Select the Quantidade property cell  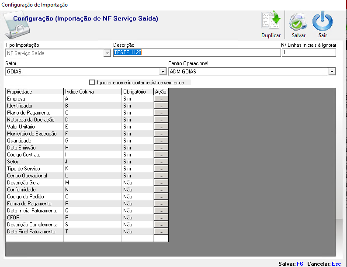(x=35, y=141)
